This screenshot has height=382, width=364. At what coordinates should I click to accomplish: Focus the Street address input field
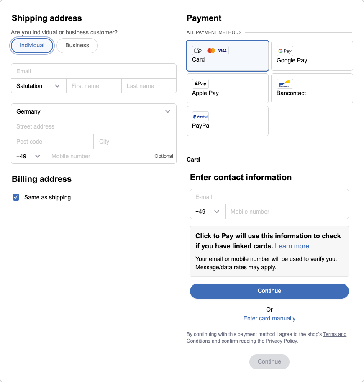click(x=94, y=126)
